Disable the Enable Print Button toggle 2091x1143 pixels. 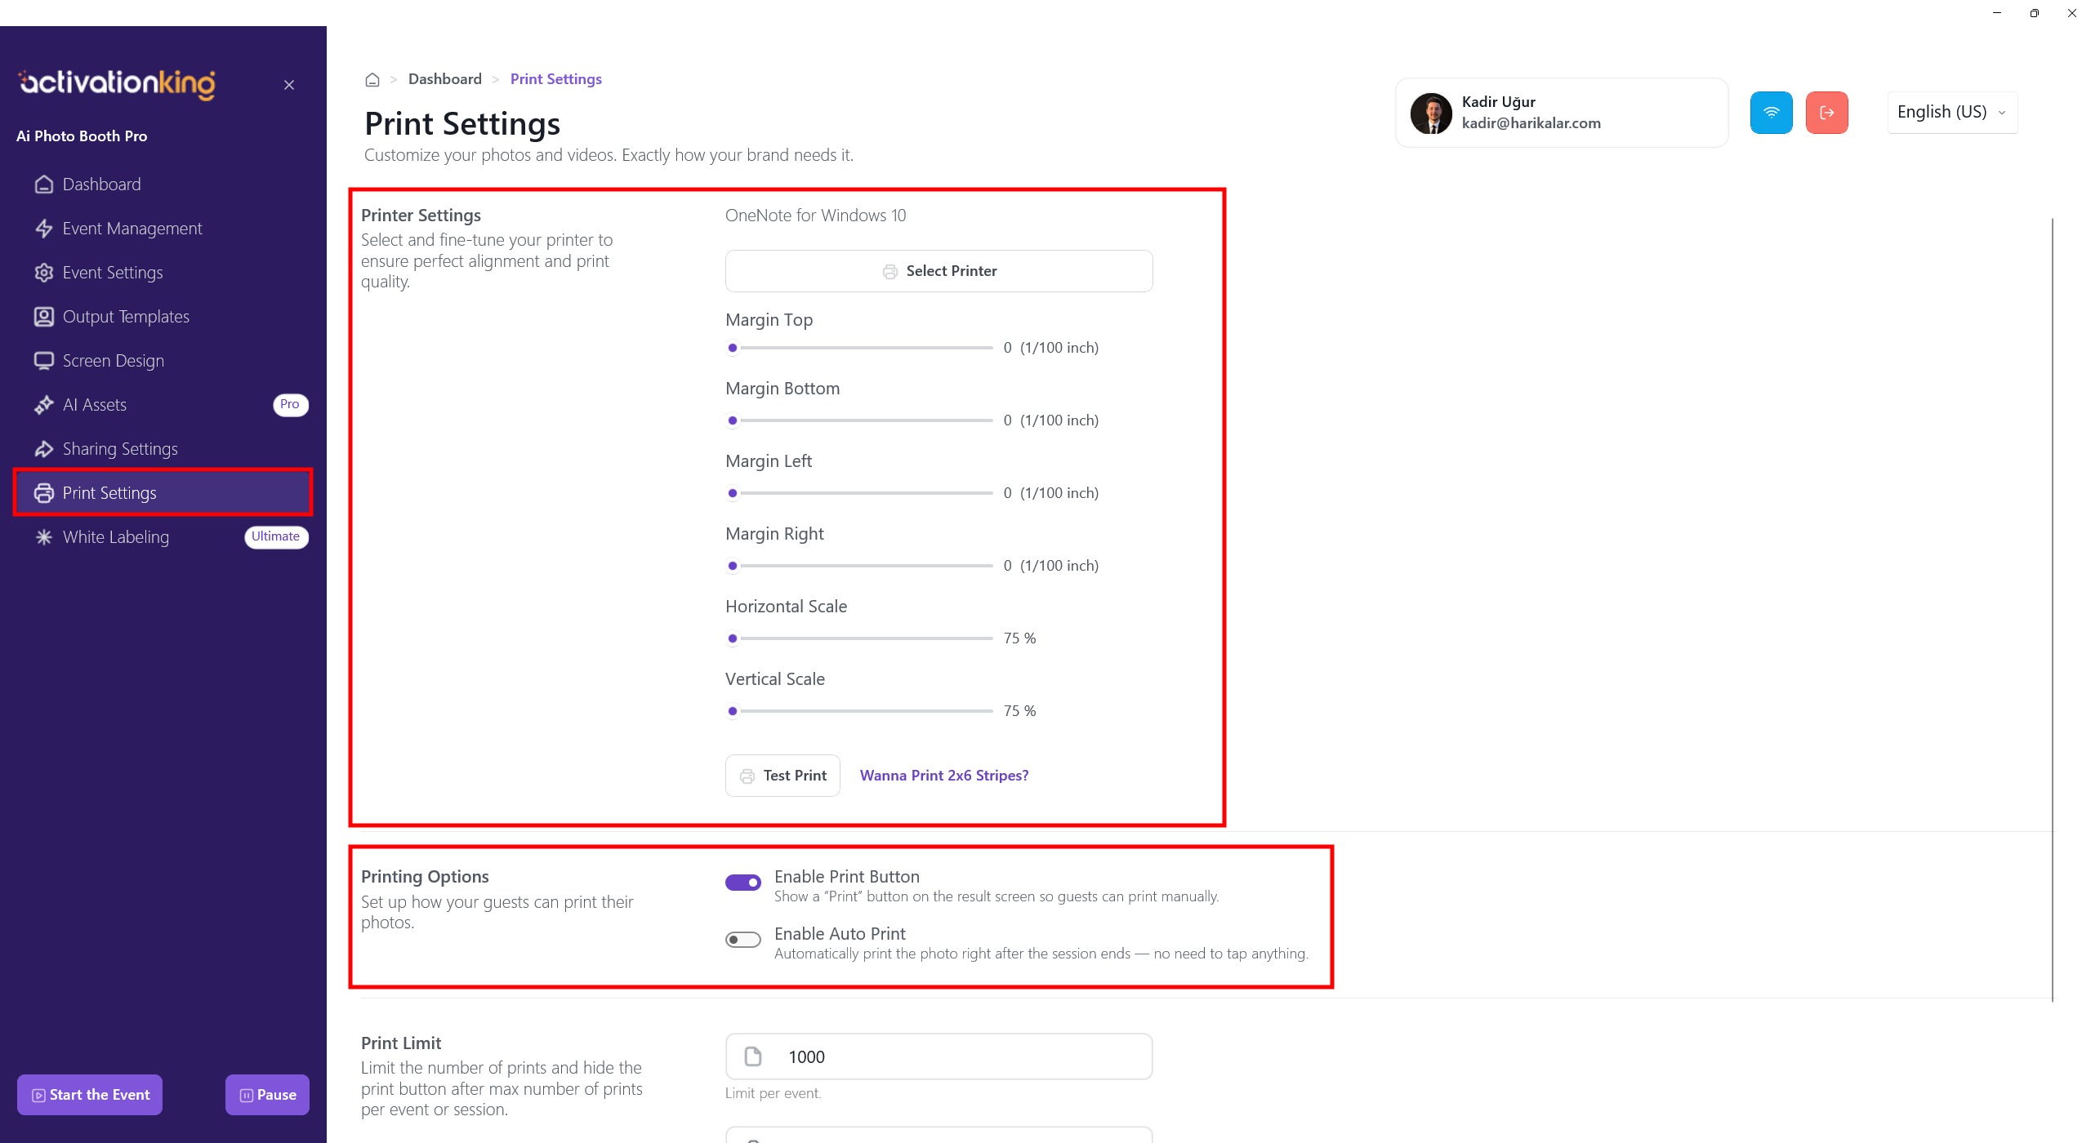[x=742, y=883]
